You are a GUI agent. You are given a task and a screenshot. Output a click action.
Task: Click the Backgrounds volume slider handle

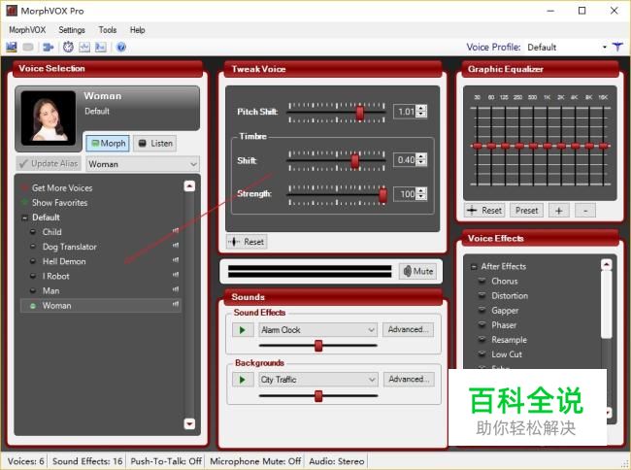tap(318, 396)
